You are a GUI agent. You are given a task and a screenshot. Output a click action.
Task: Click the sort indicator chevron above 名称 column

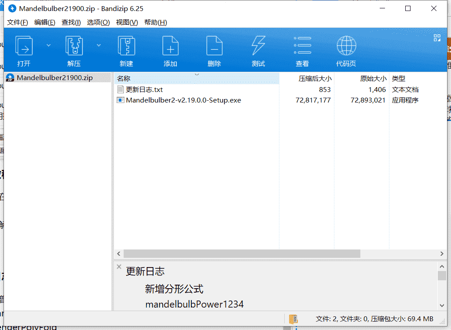tap(197, 74)
